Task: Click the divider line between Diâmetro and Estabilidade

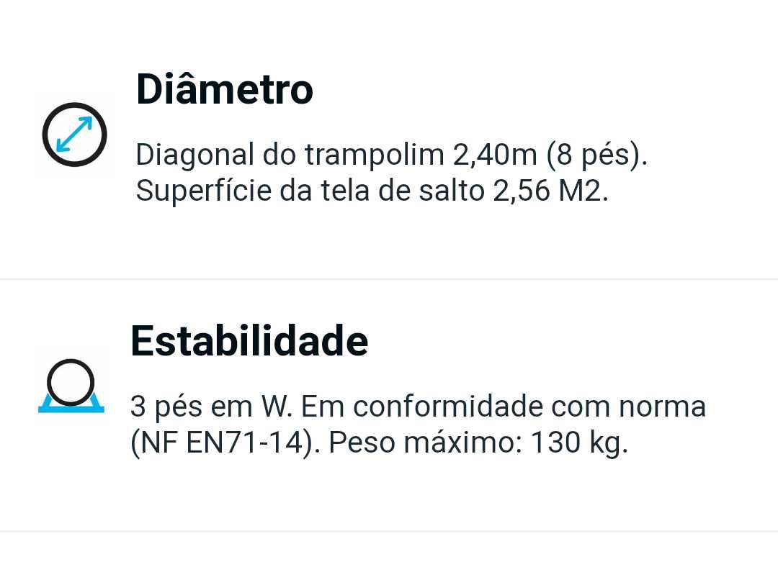Action: [x=389, y=279]
